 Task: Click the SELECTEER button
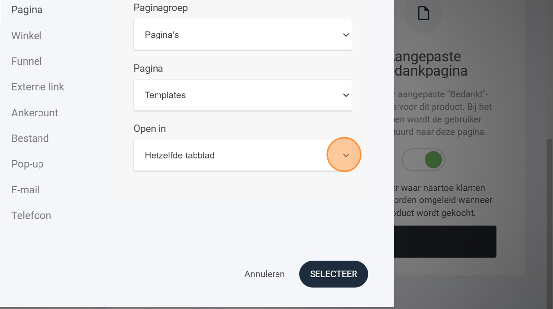[334, 274]
